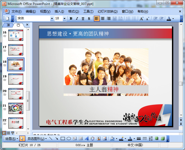Toggle Italic formatting
This screenshot has height=150, width=185.
tap(77, 19)
